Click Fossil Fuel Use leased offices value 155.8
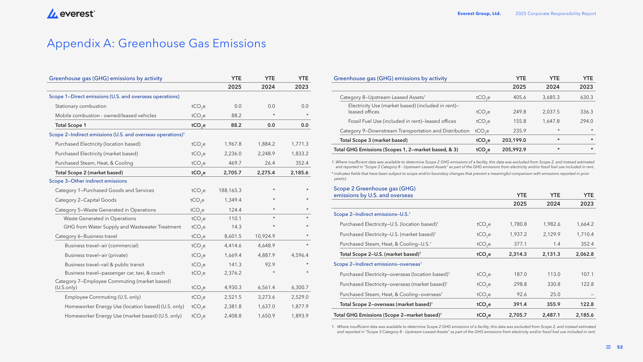This screenshot has width=643, height=362. coord(519,121)
